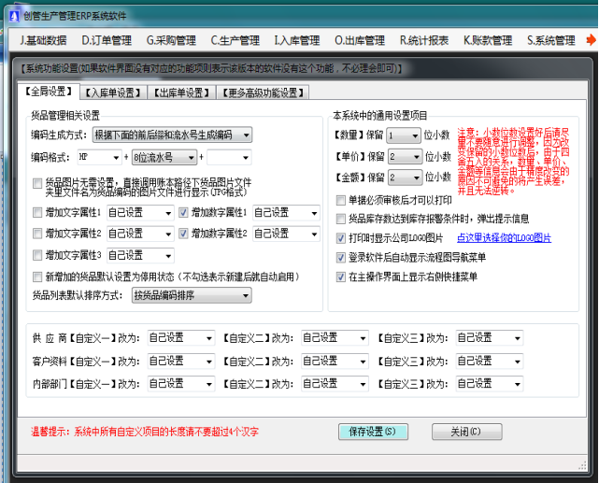The height and width of the screenshot is (483, 599).
Task: Switch to the 入库单设置 tab
Action: coord(111,92)
